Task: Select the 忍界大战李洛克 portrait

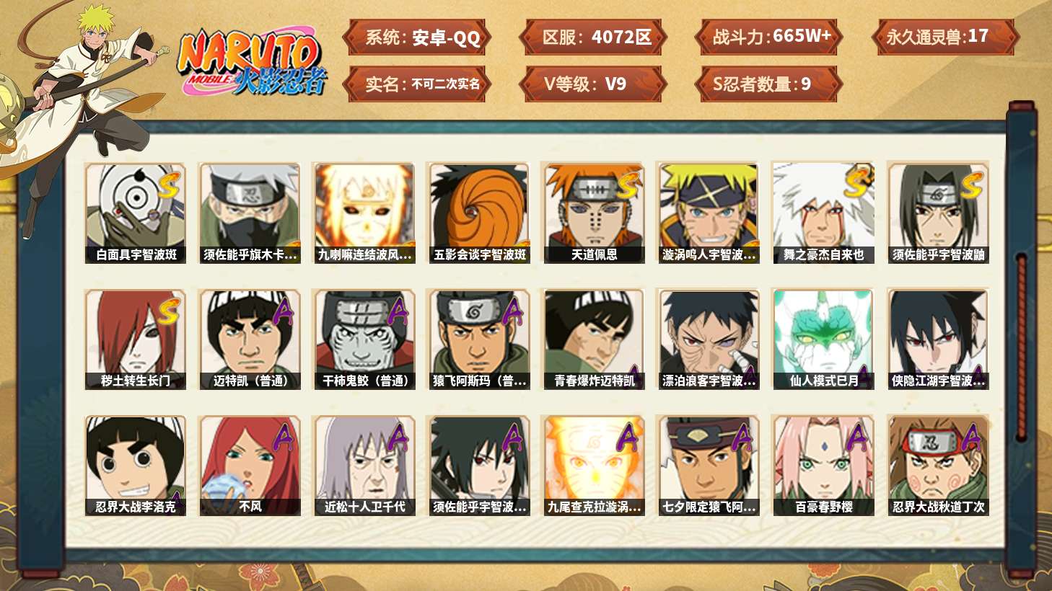Action: click(136, 466)
